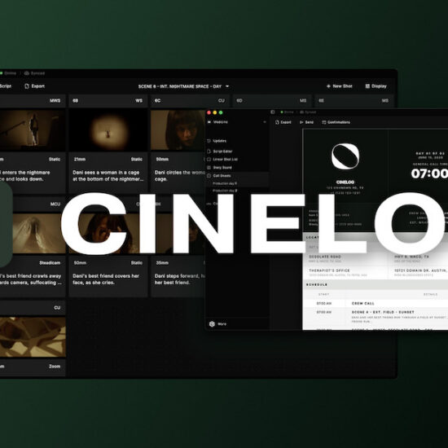
Task: Click the Therapist's Office location row
Action: coord(376,272)
